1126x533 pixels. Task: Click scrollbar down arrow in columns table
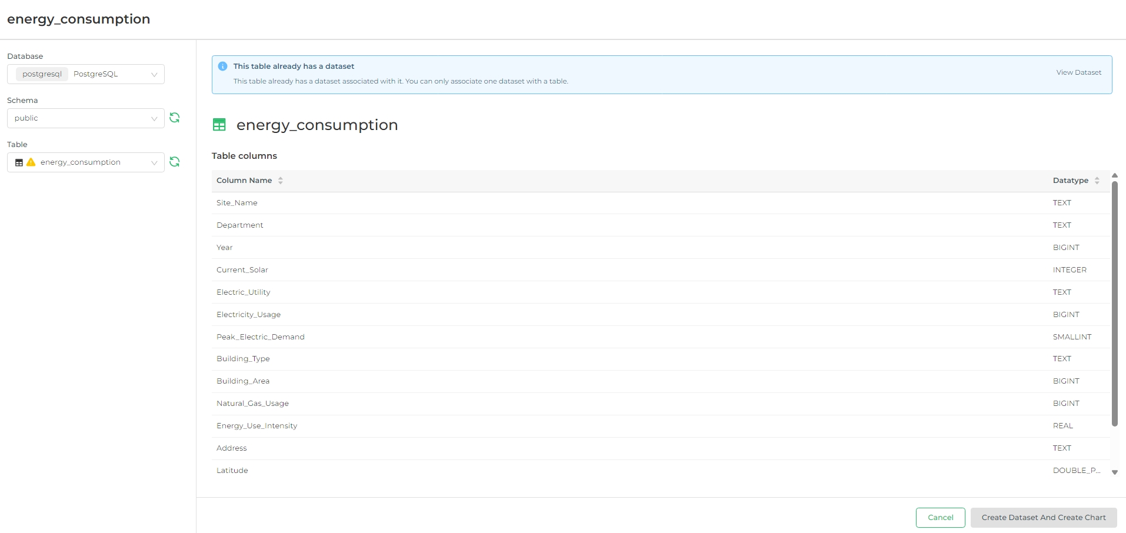pos(1114,472)
